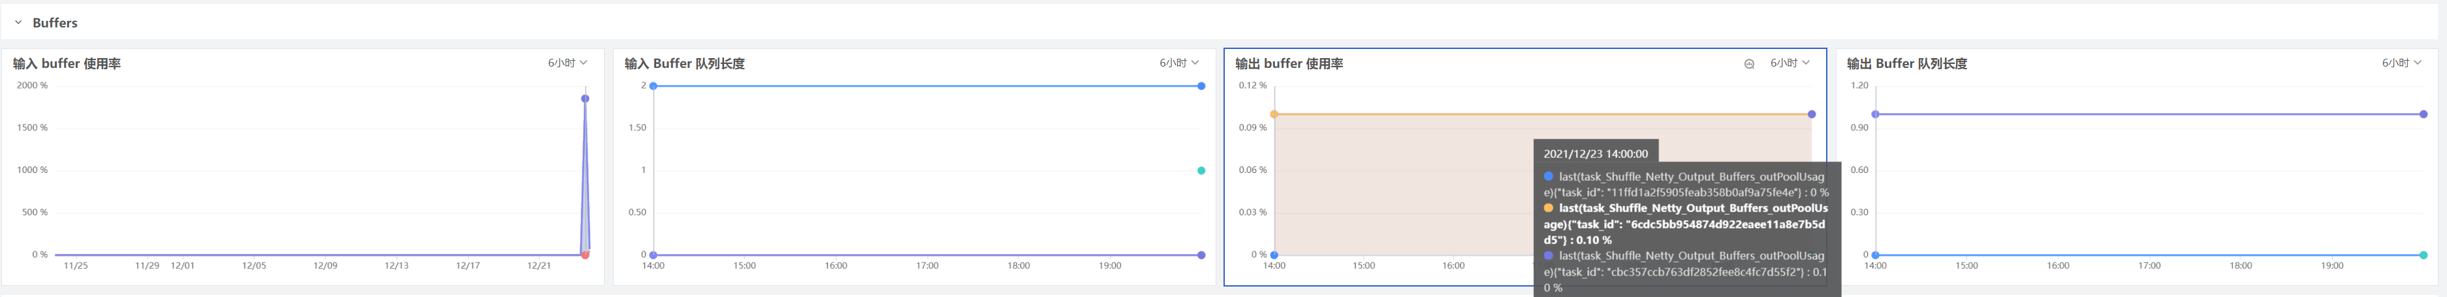This screenshot has width=2447, height=297.
Task: Click the teal data point in 输入 Buffer 队列长度 chart
Action: [1202, 171]
